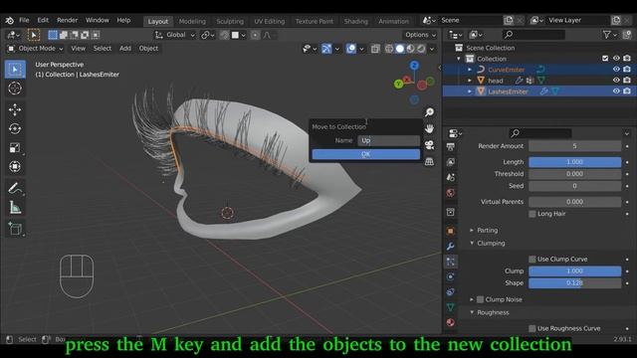Select the Measure tool

tap(15, 208)
